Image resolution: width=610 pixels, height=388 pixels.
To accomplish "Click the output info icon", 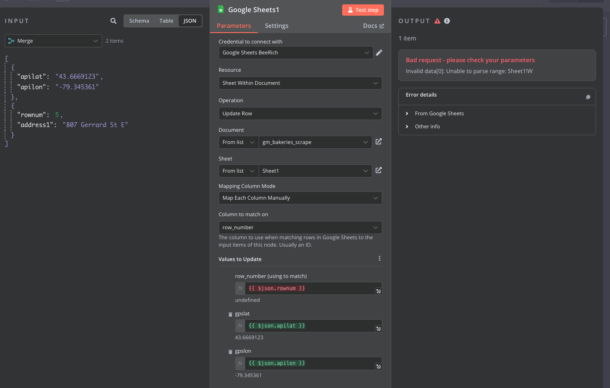I will click(447, 21).
